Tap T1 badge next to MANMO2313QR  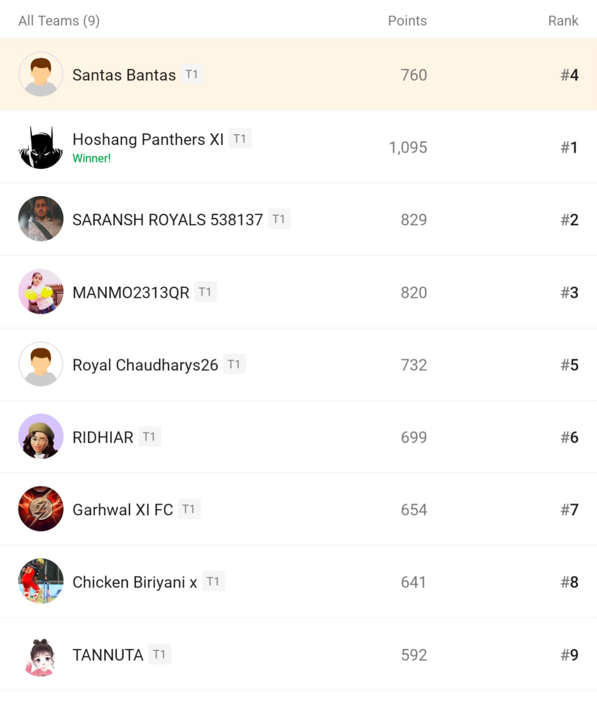click(x=205, y=292)
